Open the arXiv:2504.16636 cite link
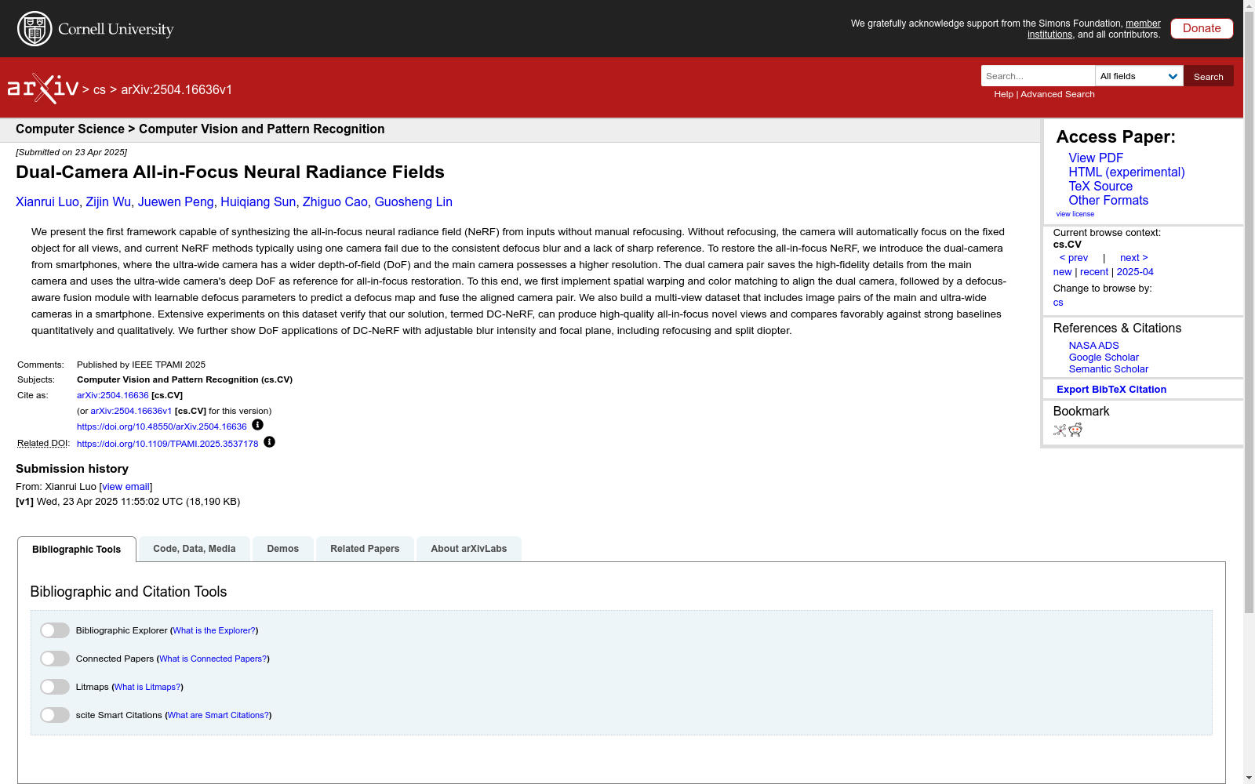This screenshot has height=784, width=1255. [x=113, y=396]
